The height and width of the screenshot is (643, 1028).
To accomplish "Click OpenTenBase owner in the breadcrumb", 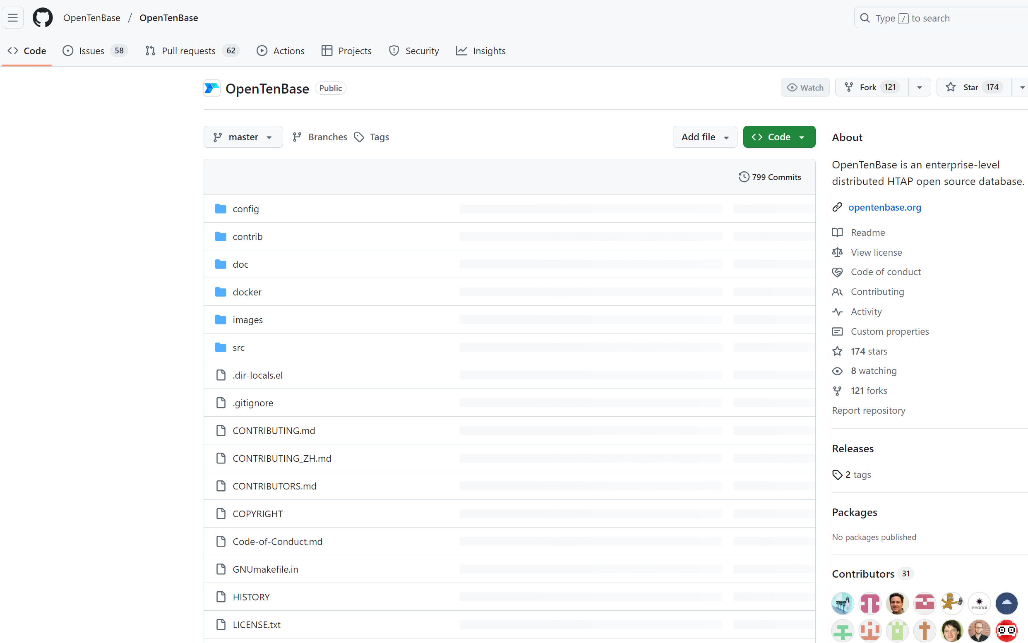I will (92, 18).
